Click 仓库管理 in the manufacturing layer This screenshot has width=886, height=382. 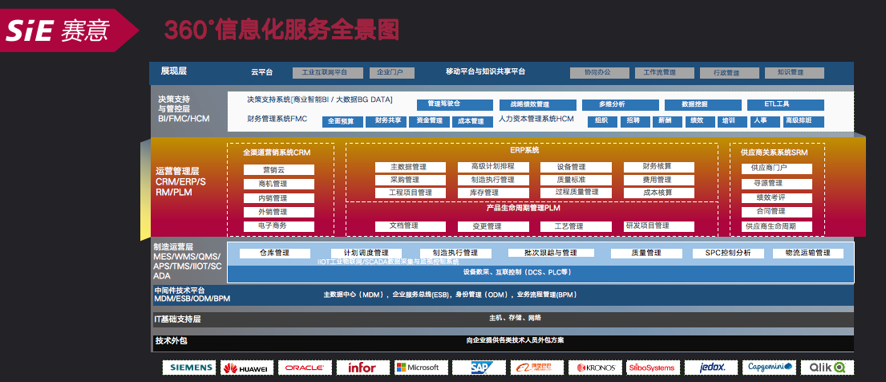pos(274,253)
